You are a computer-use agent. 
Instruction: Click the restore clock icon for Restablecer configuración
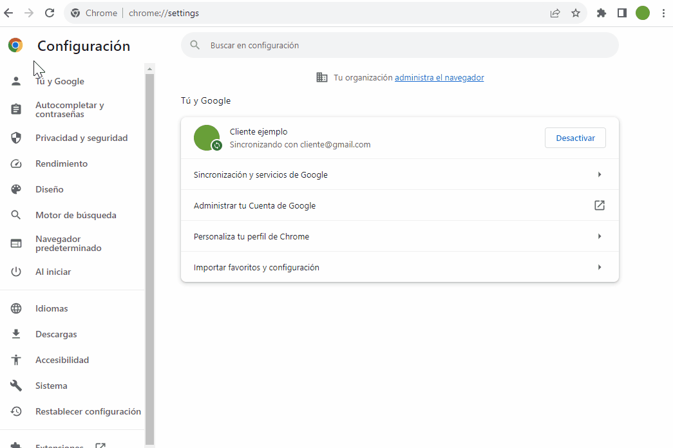[16, 411]
